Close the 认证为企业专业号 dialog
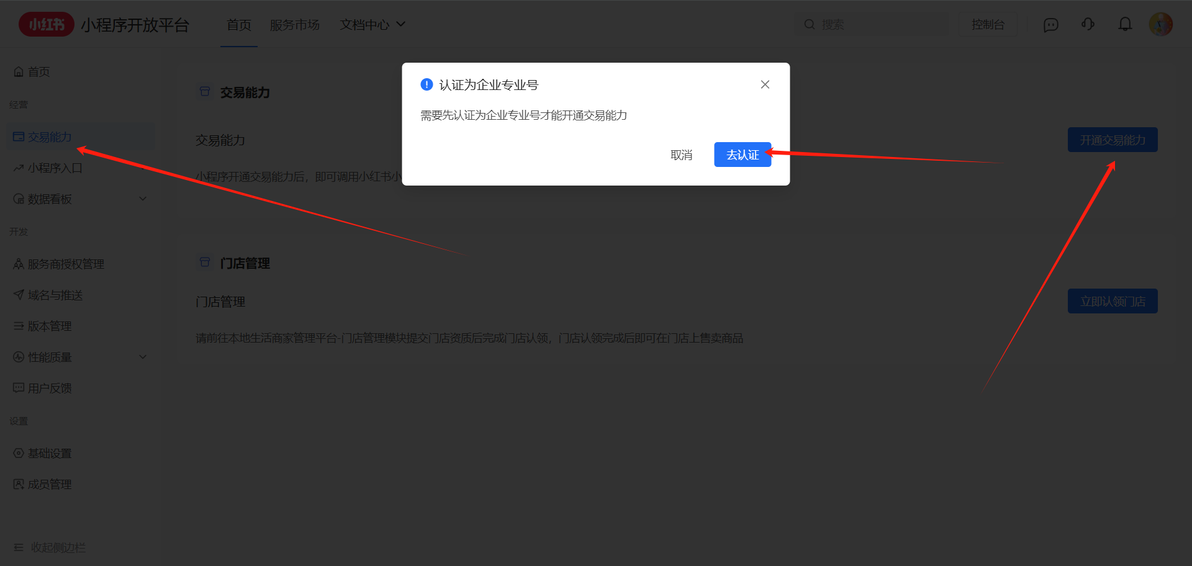This screenshot has width=1192, height=566. tap(765, 85)
